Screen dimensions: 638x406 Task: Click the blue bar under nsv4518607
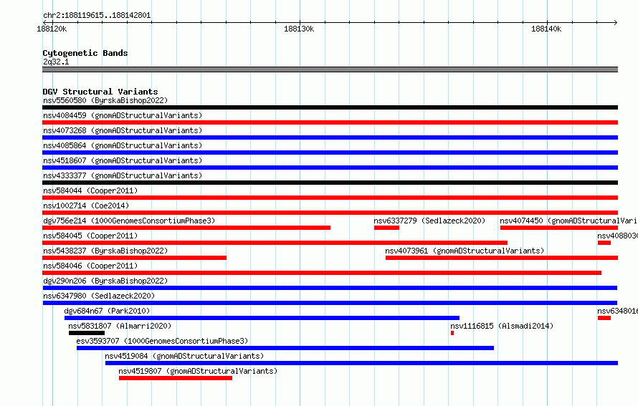click(x=330, y=168)
